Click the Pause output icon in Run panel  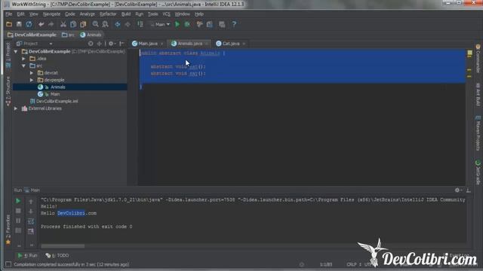(x=18, y=221)
